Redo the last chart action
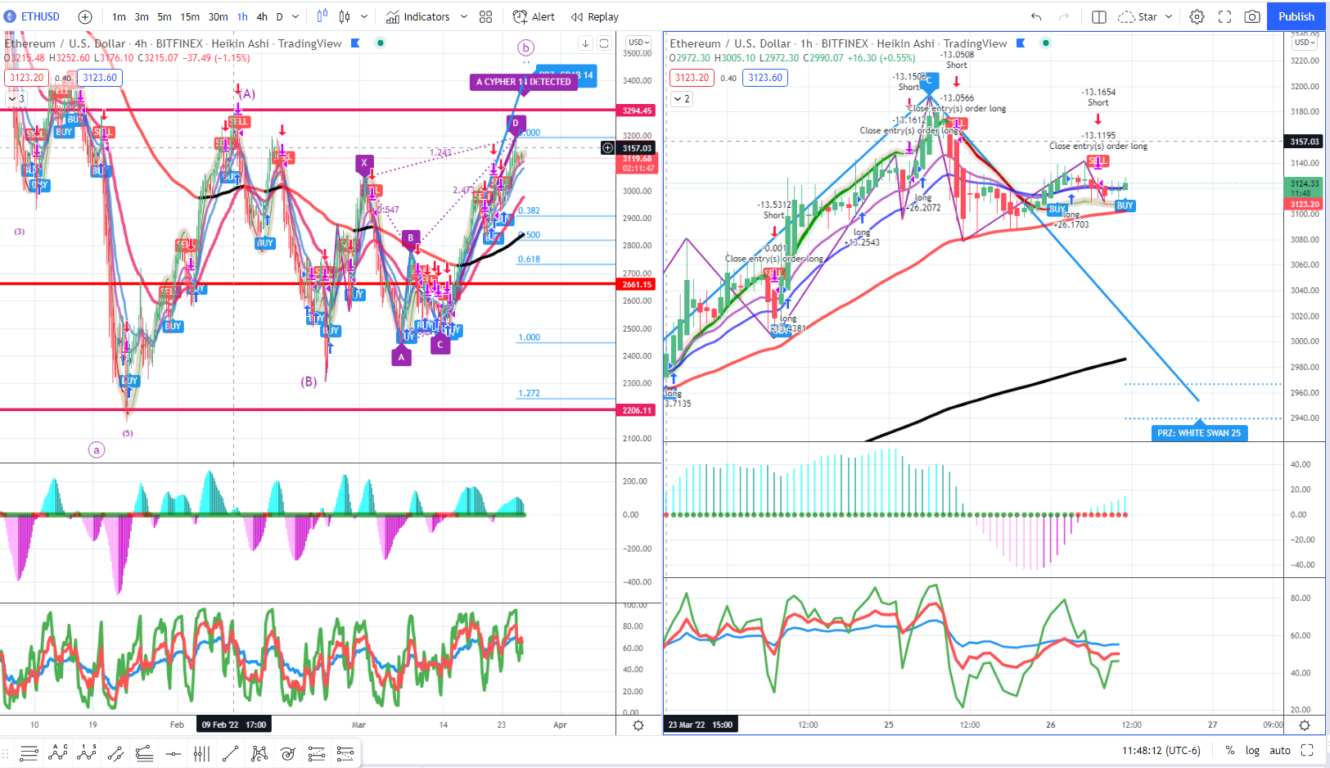 1064,16
